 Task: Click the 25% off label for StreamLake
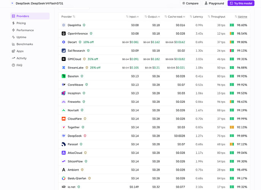[x=95, y=67]
